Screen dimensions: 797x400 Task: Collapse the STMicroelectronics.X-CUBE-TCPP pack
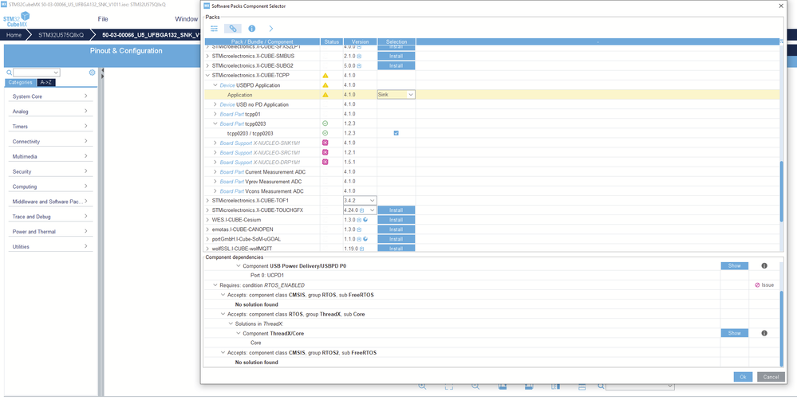pyautogui.click(x=207, y=76)
